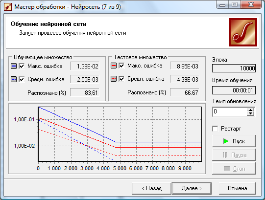Go back with the Назад button

(151, 188)
